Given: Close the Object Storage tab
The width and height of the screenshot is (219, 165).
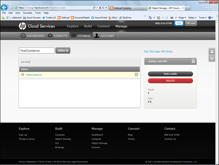Looking at the screenshot, I should pos(183,8).
